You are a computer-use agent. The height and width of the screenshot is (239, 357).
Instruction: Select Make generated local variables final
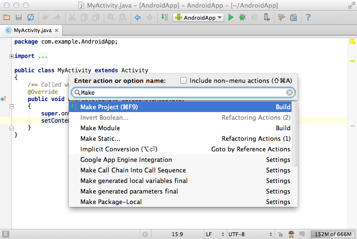pos(180,181)
